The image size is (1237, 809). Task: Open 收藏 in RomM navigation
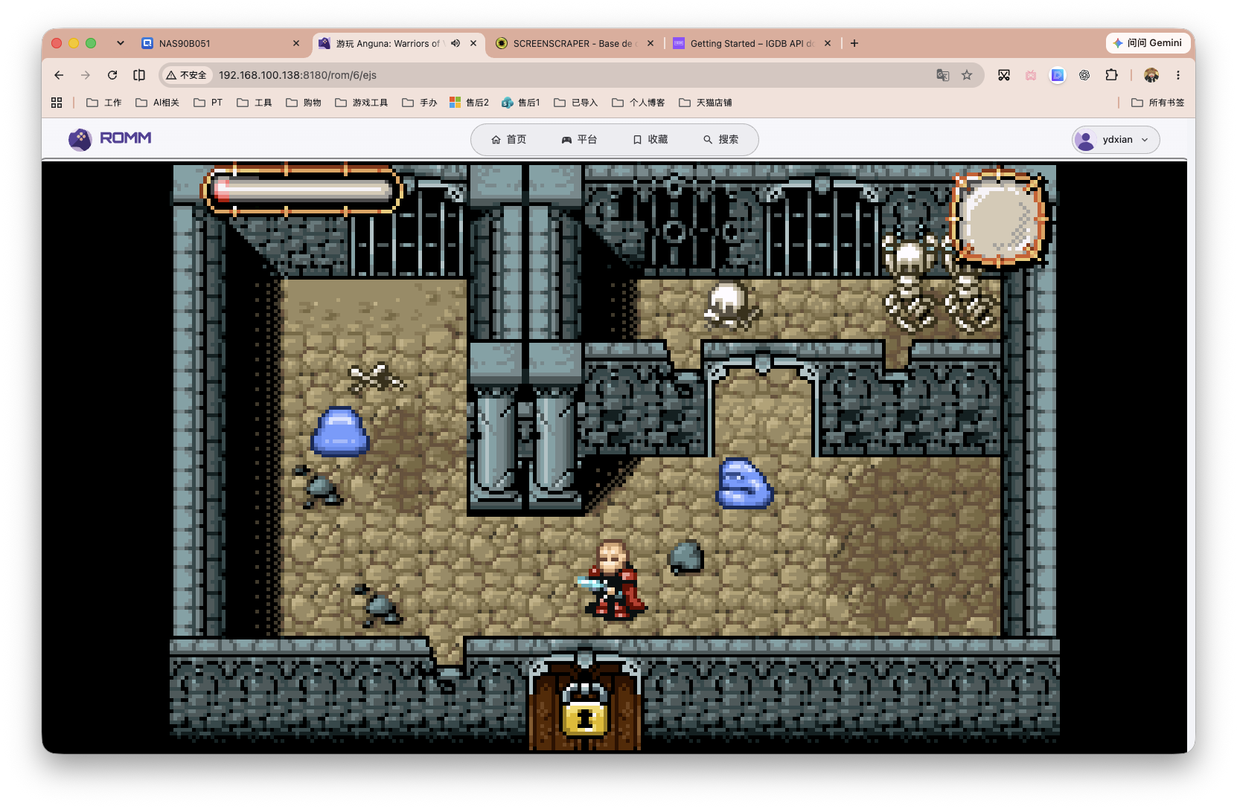point(651,140)
